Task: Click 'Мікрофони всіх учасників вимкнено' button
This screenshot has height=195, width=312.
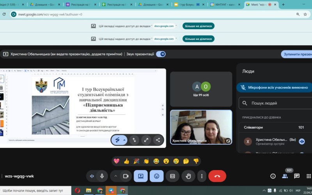Action: pos(275,87)
